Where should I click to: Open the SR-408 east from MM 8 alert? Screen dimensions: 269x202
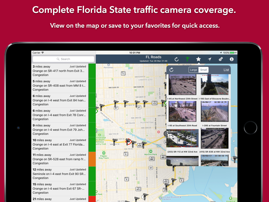60,86
